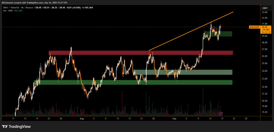Viewport: 274px width, 132px height.
Task: Click the TradingView logo
Action: point(16,126)
